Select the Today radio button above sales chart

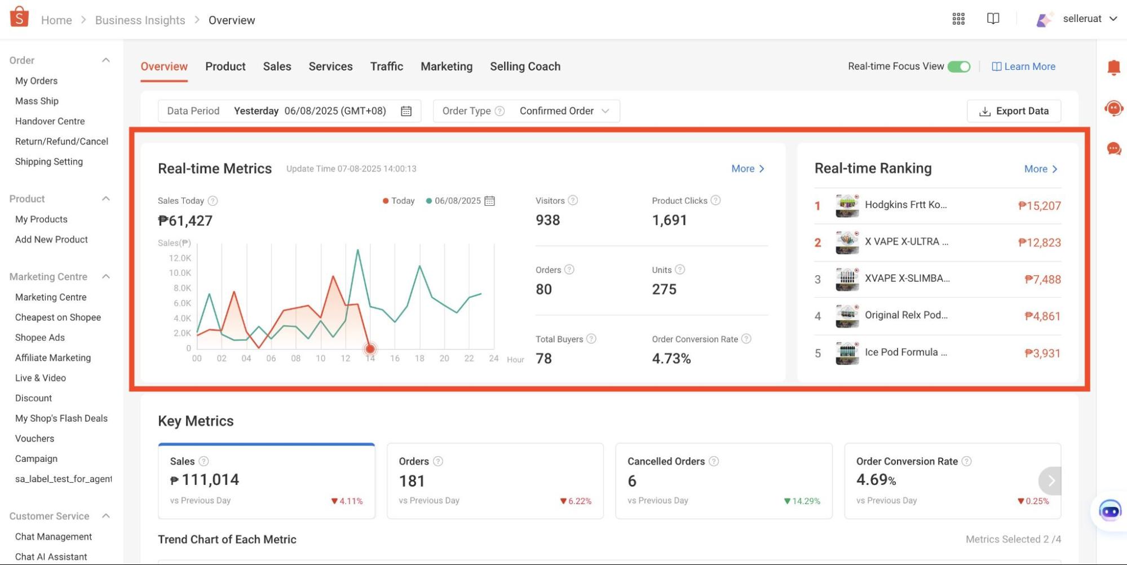(x=385, y=200)
